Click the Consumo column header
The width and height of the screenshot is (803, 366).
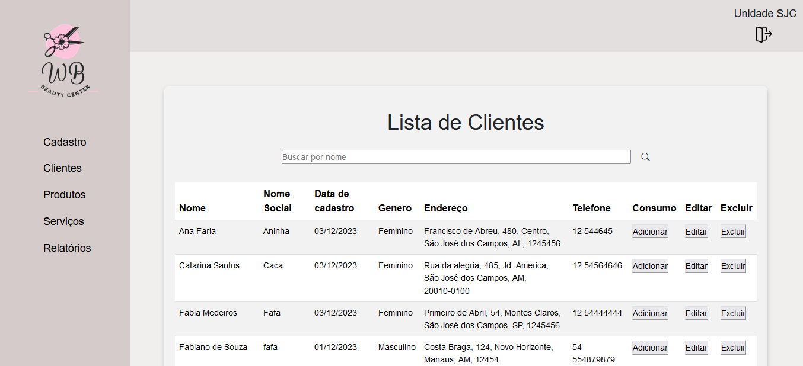(654, 208)
